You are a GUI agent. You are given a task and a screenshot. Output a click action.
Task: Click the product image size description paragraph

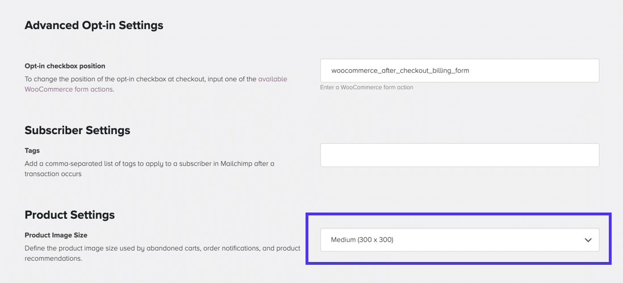pos(162,248)
